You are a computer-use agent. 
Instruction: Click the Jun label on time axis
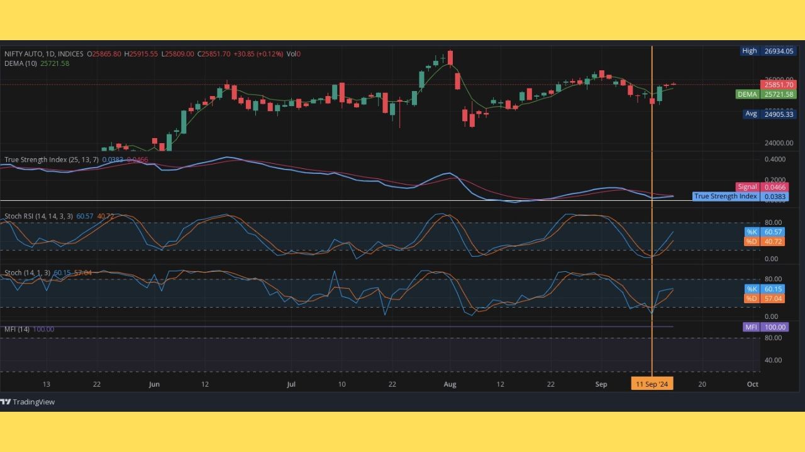click(x=154, y=384)
